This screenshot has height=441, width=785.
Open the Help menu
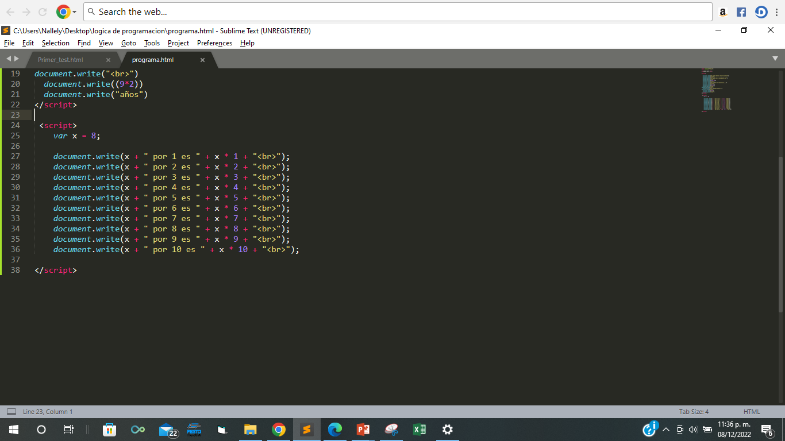(x=247, y=43)
